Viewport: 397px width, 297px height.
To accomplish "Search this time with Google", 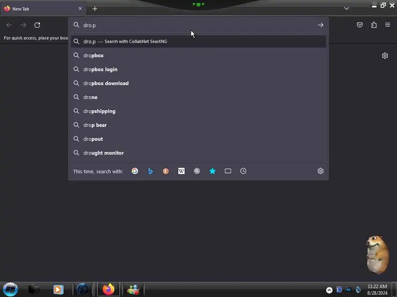I will (x=135, y=171).
